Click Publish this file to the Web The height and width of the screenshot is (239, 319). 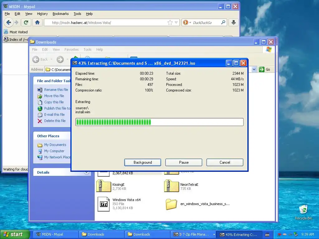tap(57, 108)
